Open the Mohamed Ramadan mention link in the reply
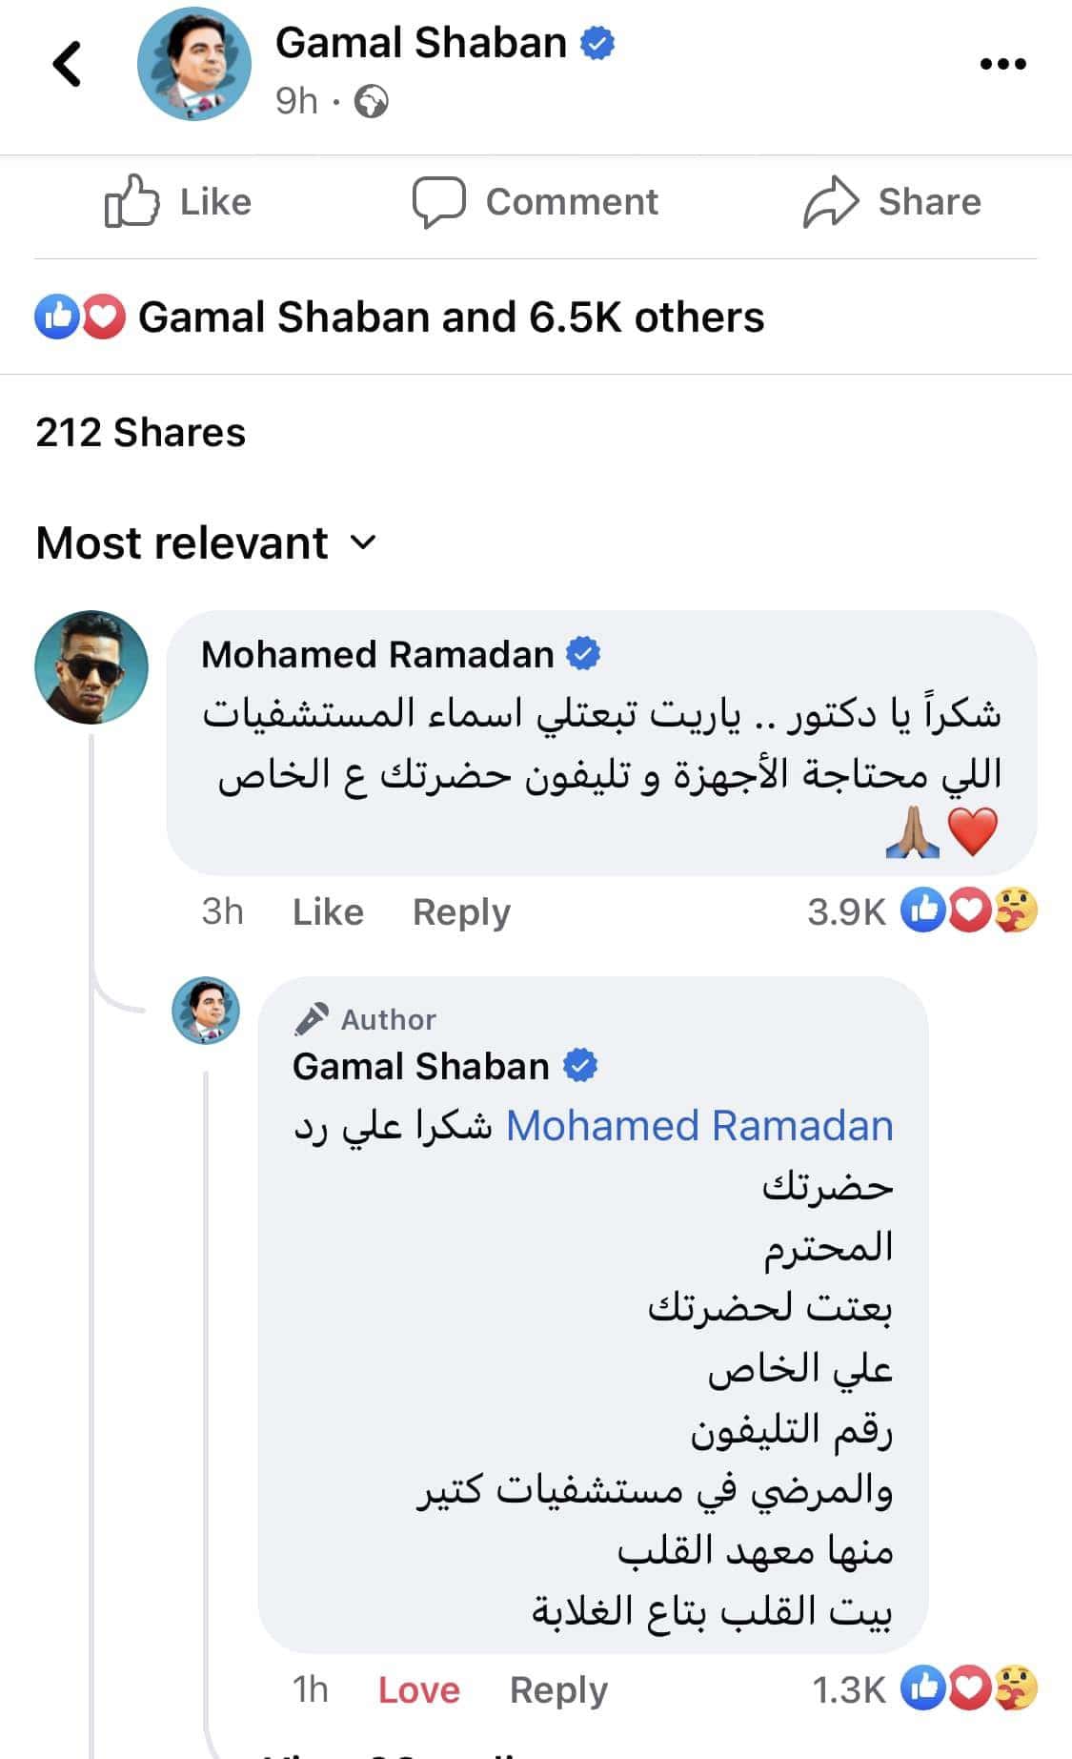This screenshot has width=1072, height=1759. pos(700,1125)
